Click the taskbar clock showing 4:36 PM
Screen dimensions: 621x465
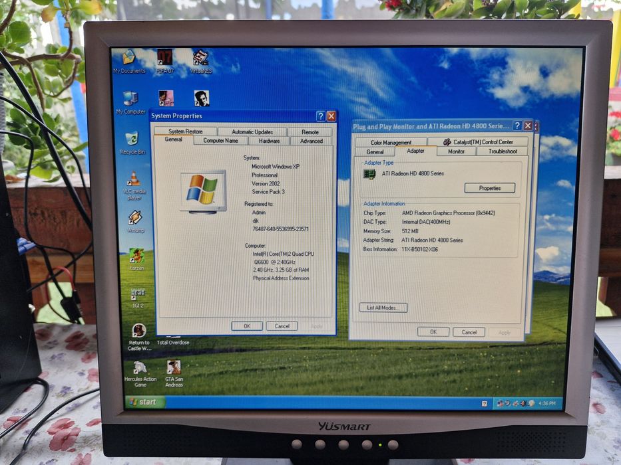coord(547,403)
